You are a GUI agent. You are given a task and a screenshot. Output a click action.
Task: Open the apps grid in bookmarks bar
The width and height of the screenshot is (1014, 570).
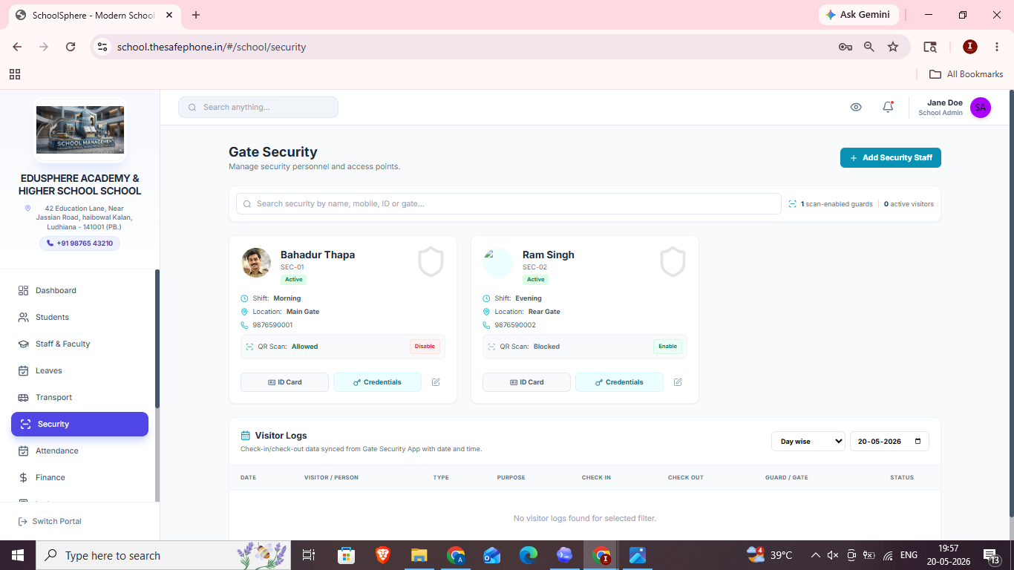click(x=15, y=74)
